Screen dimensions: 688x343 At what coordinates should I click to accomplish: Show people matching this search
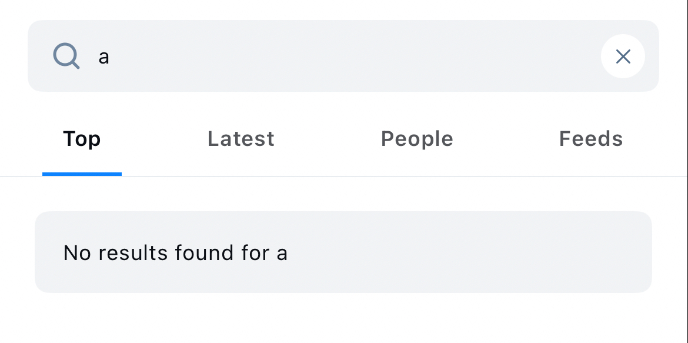417,139
